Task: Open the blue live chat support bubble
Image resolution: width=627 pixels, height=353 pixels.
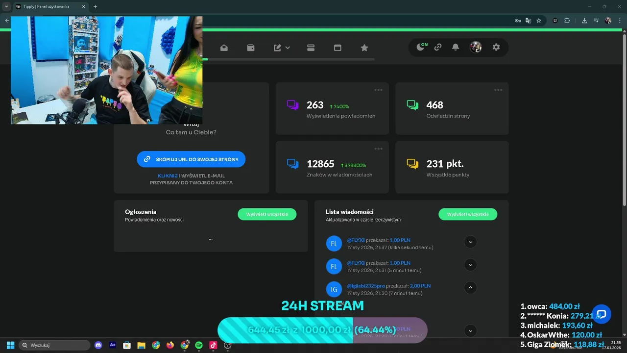Action: point(602,314)
